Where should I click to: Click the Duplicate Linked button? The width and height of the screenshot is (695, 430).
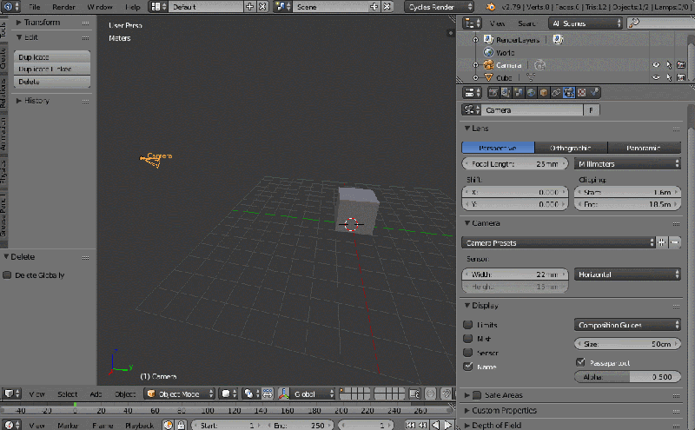click(52, 69)
